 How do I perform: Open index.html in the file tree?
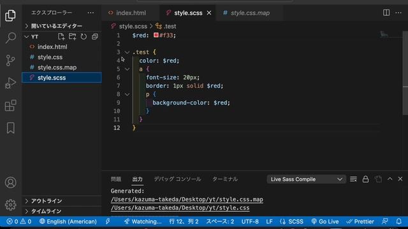(62, 46)
